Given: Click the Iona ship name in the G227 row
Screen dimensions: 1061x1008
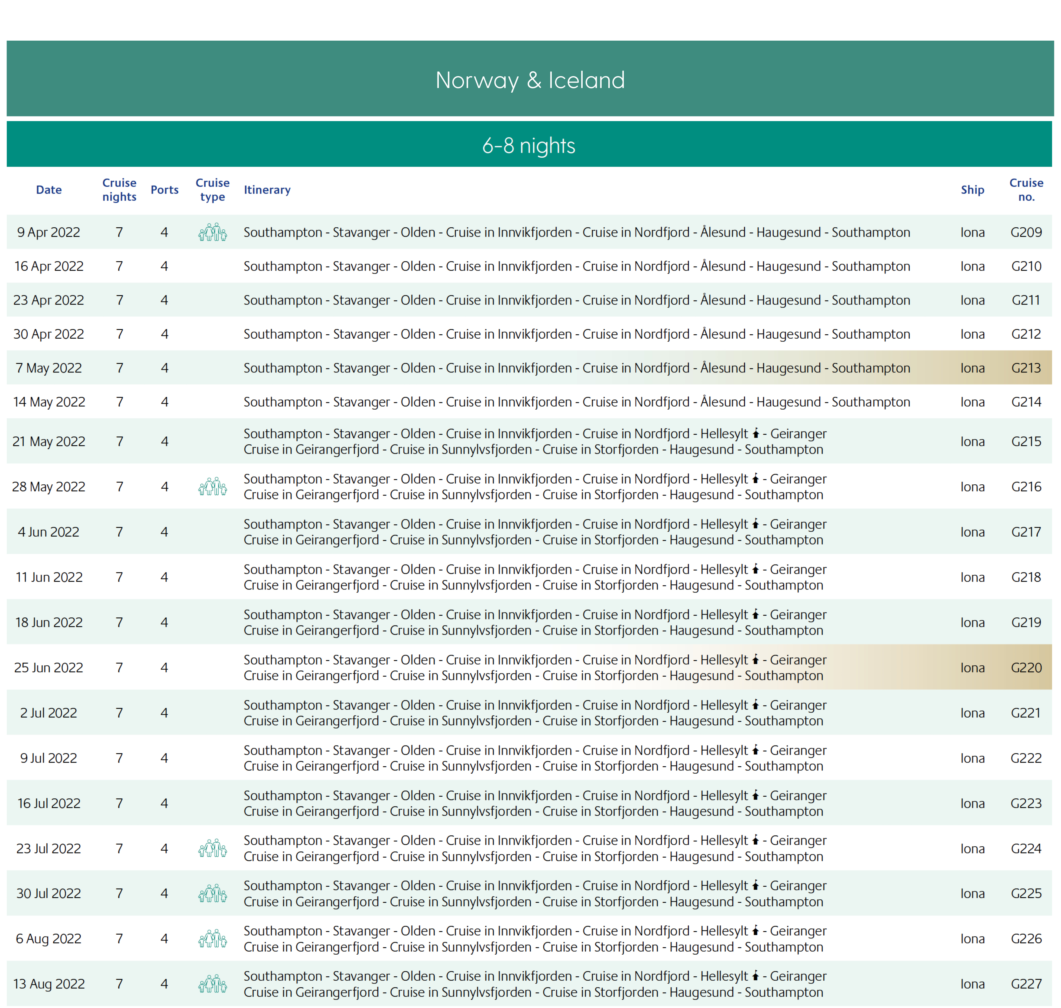Looking at the screenshot, I should tap(972, 984).
